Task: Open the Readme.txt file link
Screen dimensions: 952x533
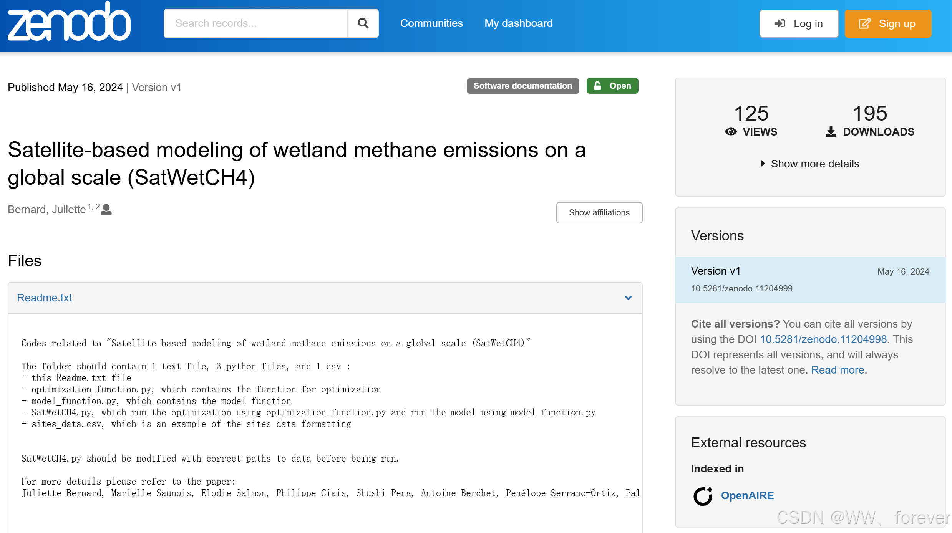Action: point(45,298)
